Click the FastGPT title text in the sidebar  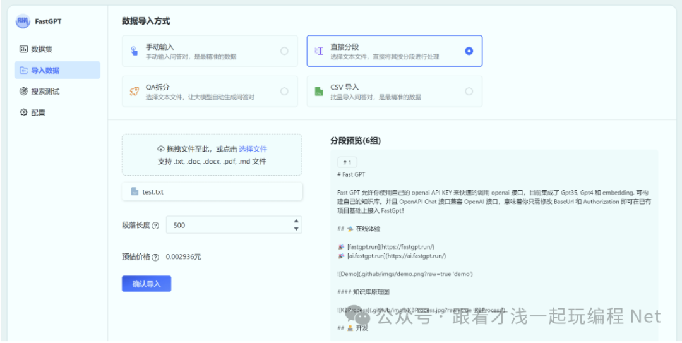[x=48, y=21]
